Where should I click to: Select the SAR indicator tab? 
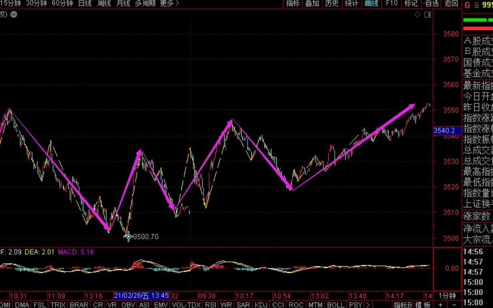point(243,305)
